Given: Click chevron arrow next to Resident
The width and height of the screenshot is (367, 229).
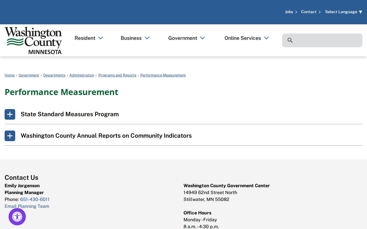Looking at the screenshot, I should click(x=101, y=38).
